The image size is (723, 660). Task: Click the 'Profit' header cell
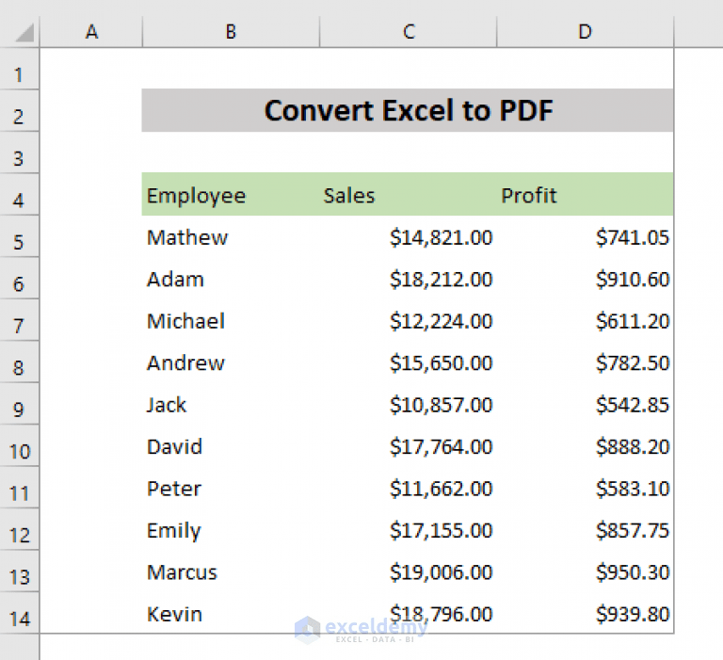click(586, 194)
